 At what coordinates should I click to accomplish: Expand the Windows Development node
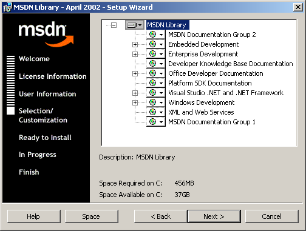(135, 102)
